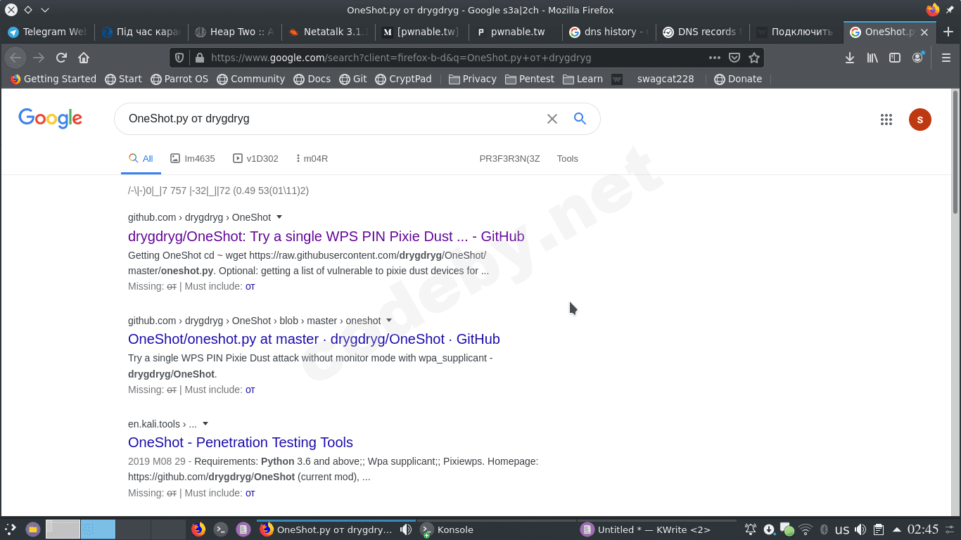Switch to the first virtual desktop in pager

pyautogui.click(x=63, y=529)
